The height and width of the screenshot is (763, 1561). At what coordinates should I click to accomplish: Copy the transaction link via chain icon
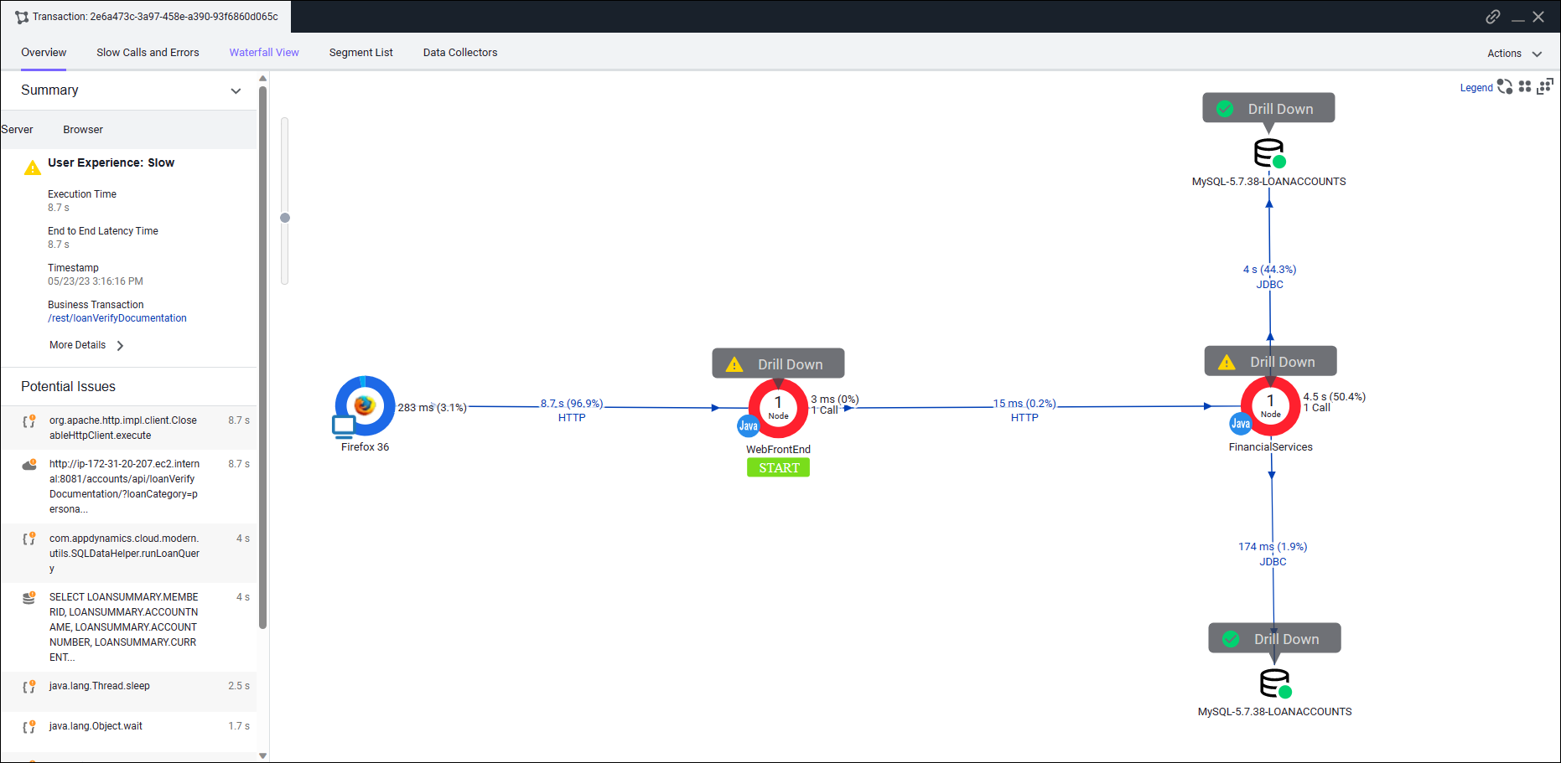coord(1493,17)
